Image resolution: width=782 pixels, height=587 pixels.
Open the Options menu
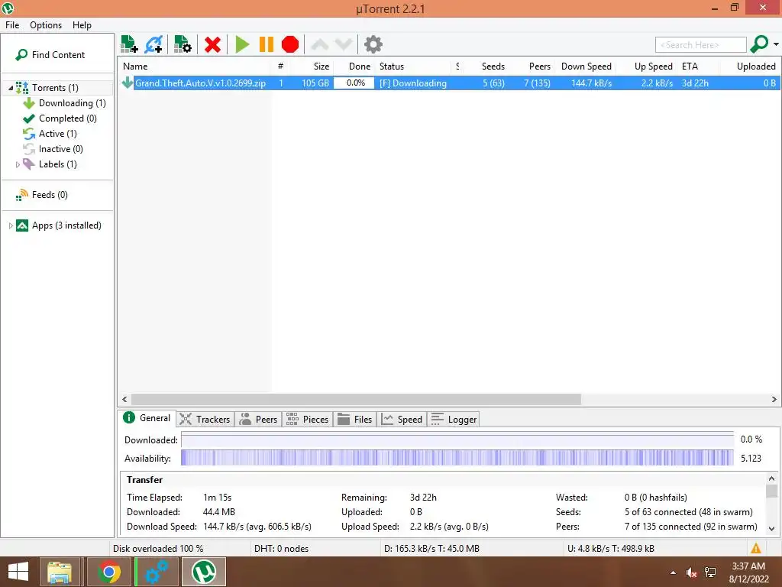coord(46,25)
